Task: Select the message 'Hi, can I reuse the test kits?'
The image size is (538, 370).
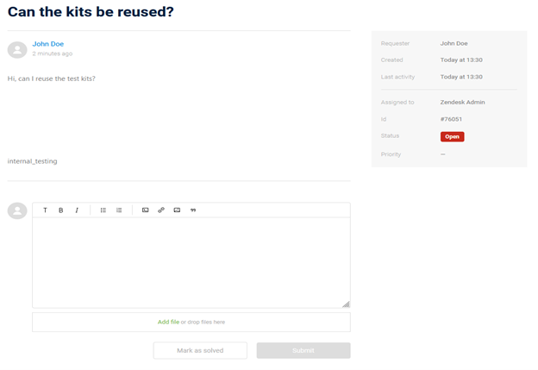Action: click(x=52, y=78)
